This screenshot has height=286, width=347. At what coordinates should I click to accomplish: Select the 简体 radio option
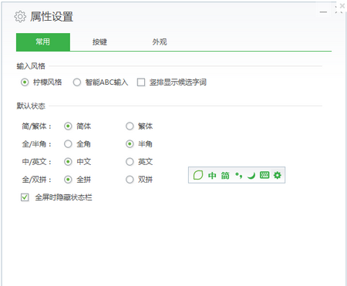click(68, 126)
